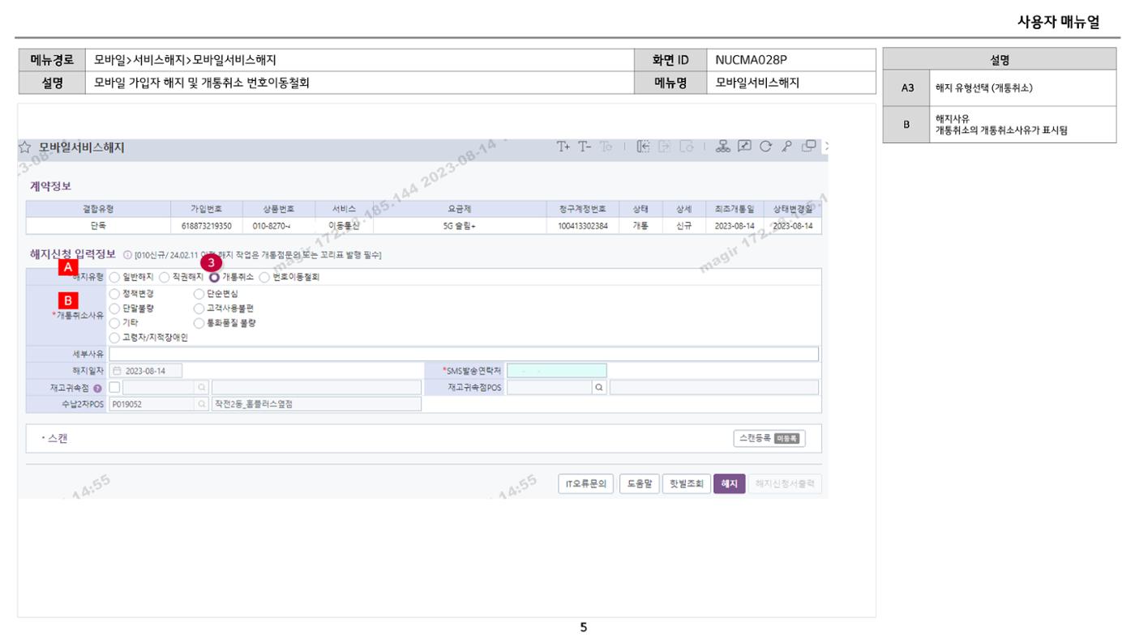Choose 단순변심 as cancellation reason
Screen dimensions: 1135x638
[199, 293]
